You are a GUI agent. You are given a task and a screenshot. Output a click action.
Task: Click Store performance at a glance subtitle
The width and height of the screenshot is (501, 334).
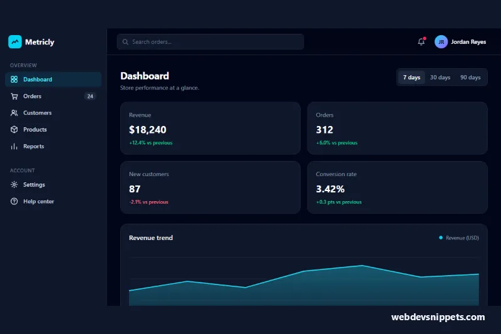coord(160,88)
